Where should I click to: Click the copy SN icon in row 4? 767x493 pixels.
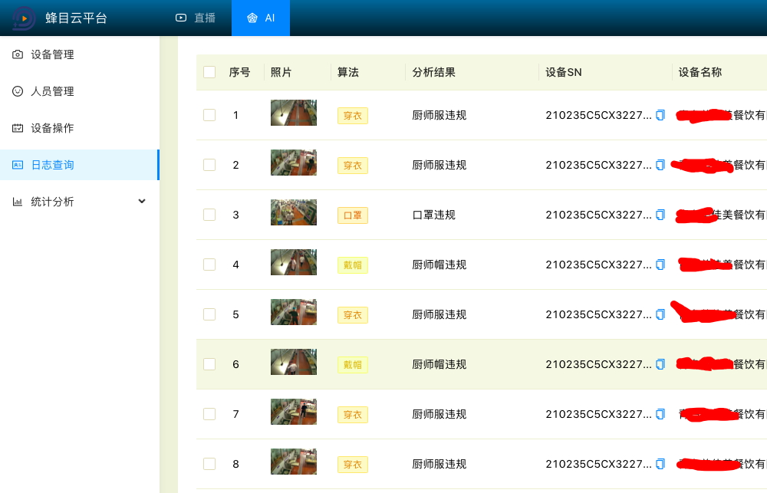click(x=660, y=265)
